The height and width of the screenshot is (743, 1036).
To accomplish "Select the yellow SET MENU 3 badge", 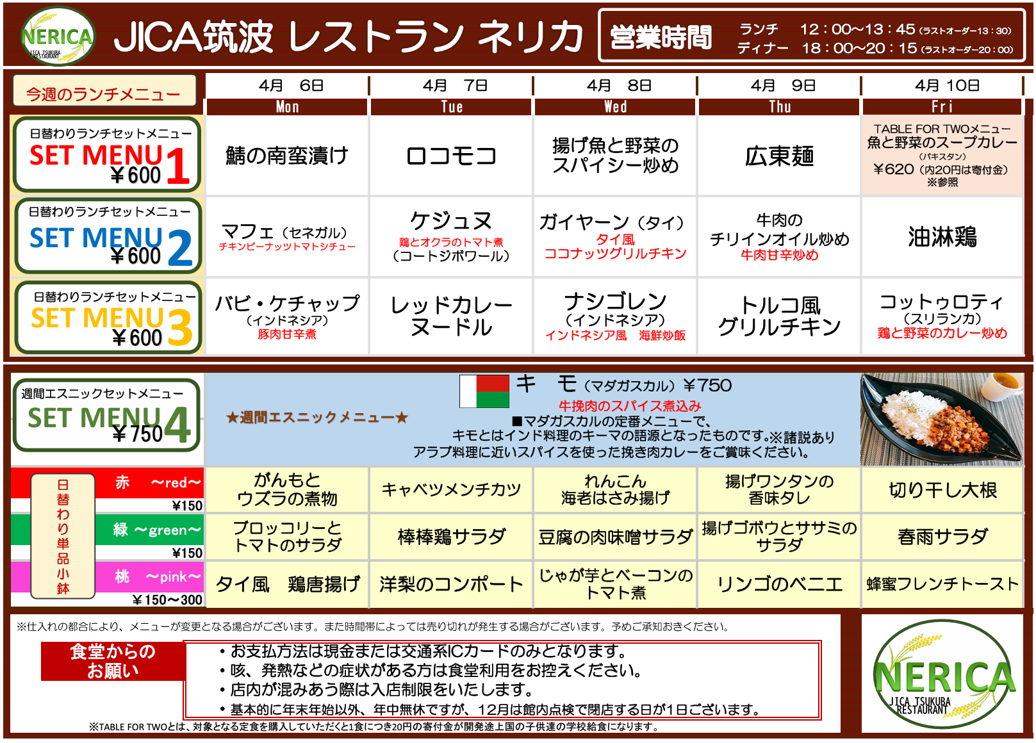I will pos(107,317).
